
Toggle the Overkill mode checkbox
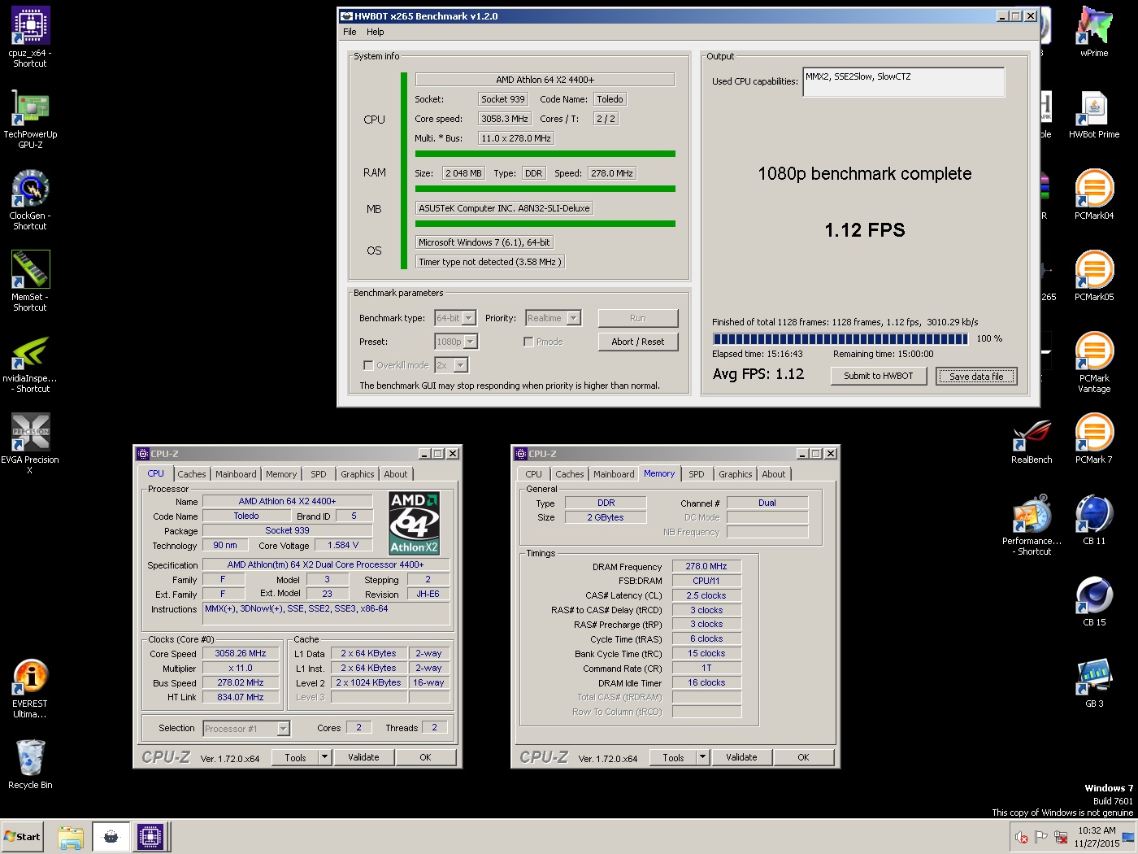[368, 365]
